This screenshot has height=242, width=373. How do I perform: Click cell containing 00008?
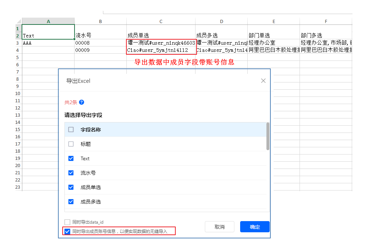(x=100, y=43)
